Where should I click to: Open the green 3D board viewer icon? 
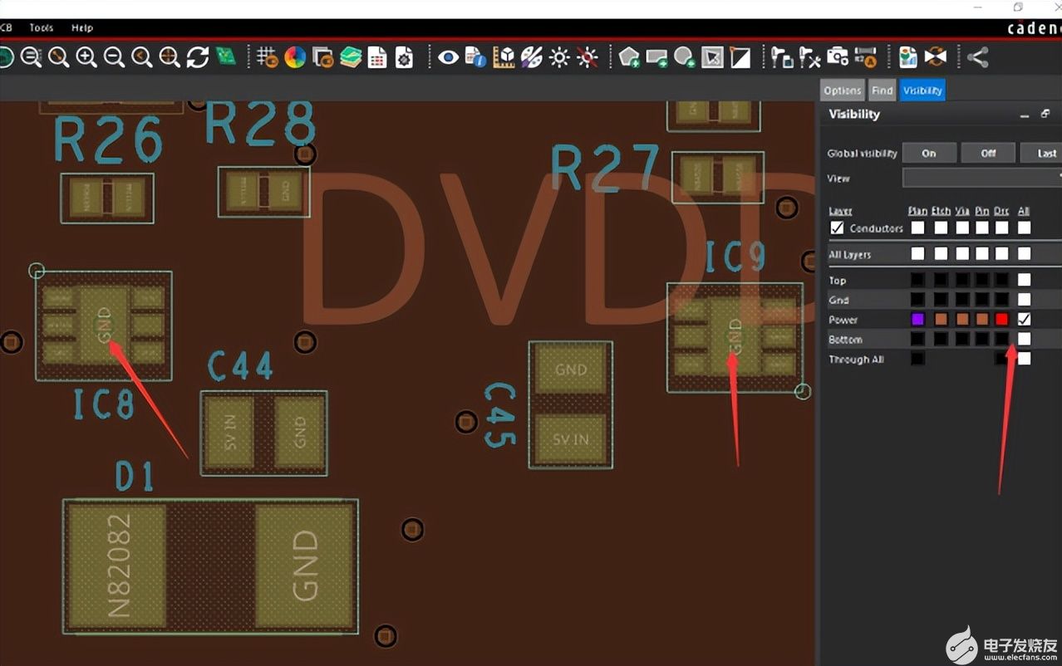pos(225,56)
